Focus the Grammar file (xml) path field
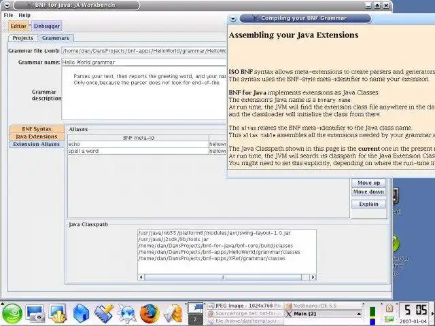435x326 pixels. 144,51
